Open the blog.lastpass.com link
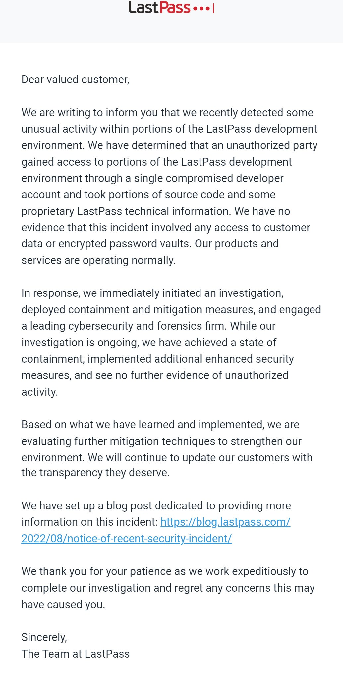The height and width of the screenshot is (690, 343). pyautogui.click(x=225, y=522)
